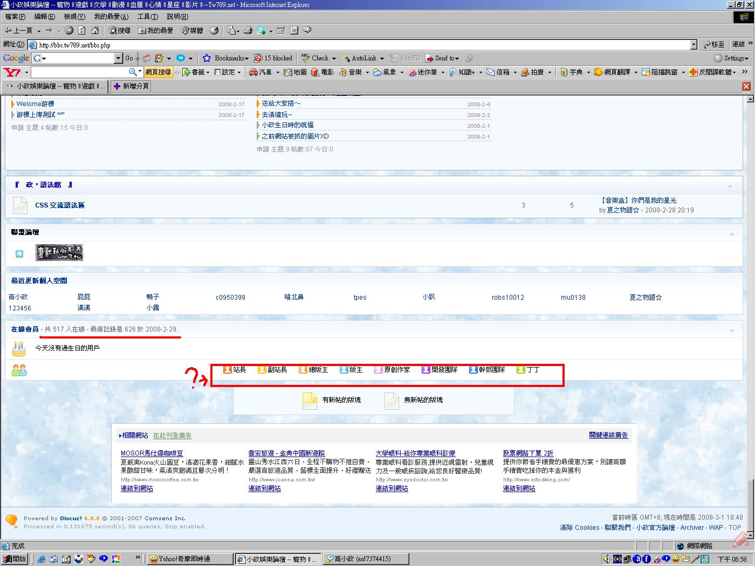Open the CSS 交流語法區 forum link
This screenshot has height=566, width=755.
pyautogui.click(x=60, y=205)
